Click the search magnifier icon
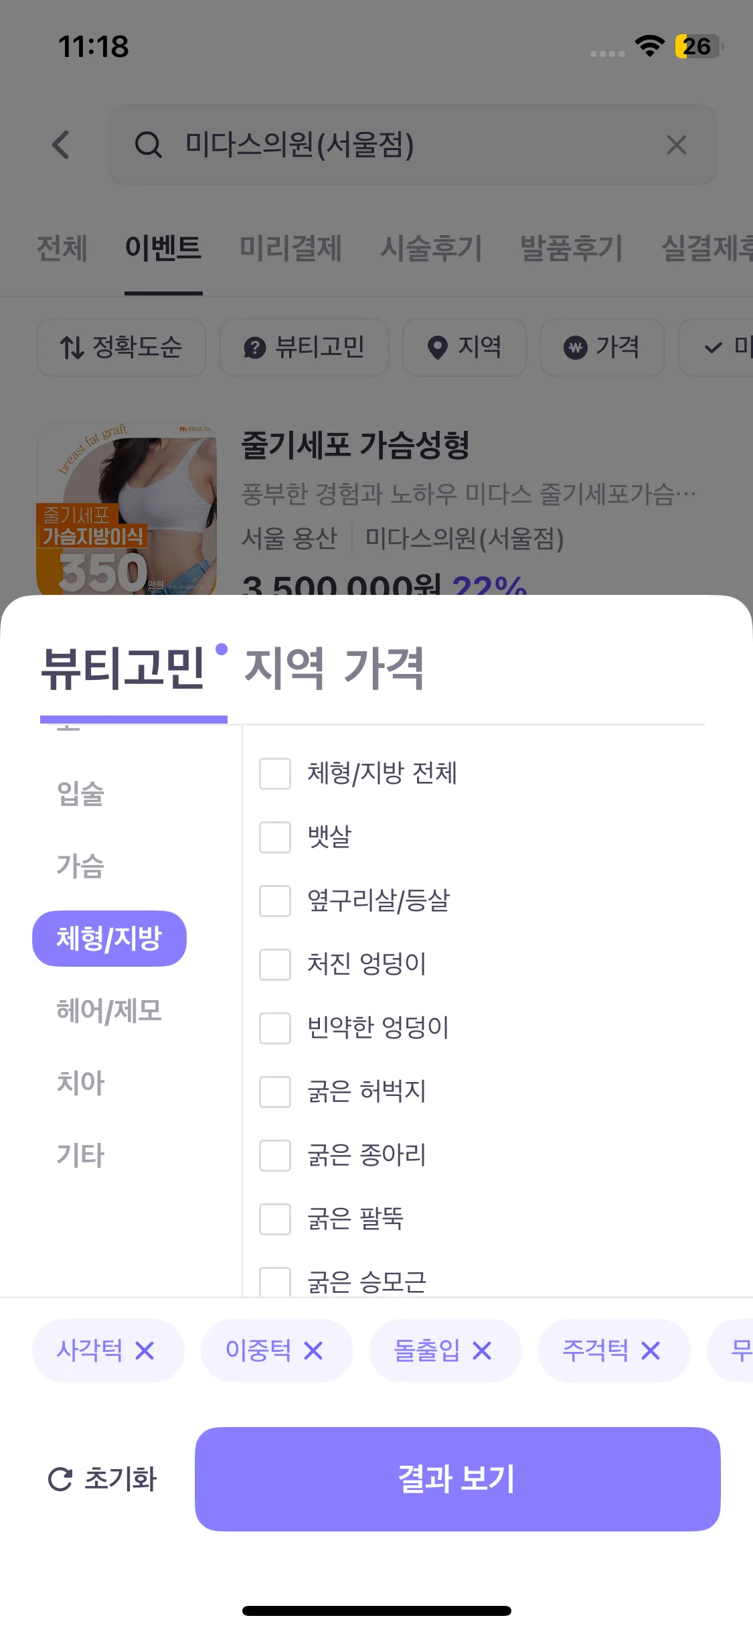 tap(148, 145)
